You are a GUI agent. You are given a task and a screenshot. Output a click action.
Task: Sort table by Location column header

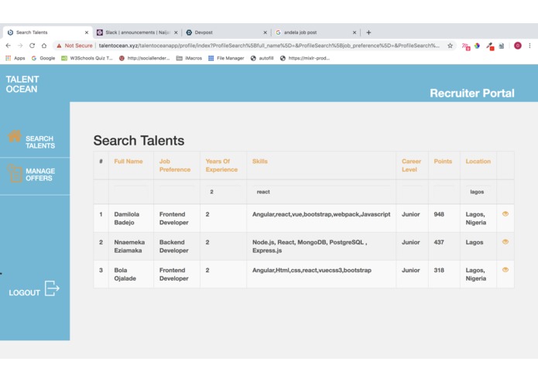478,162
